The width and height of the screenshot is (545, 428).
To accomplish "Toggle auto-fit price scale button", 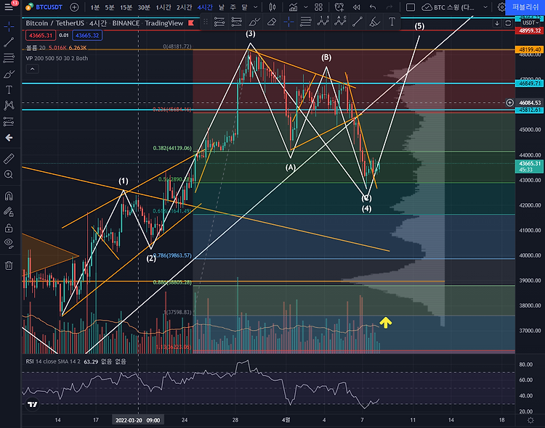I will click(508, 23).
